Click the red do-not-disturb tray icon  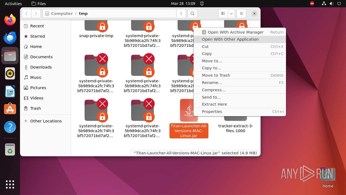click(x=312, y=4)
